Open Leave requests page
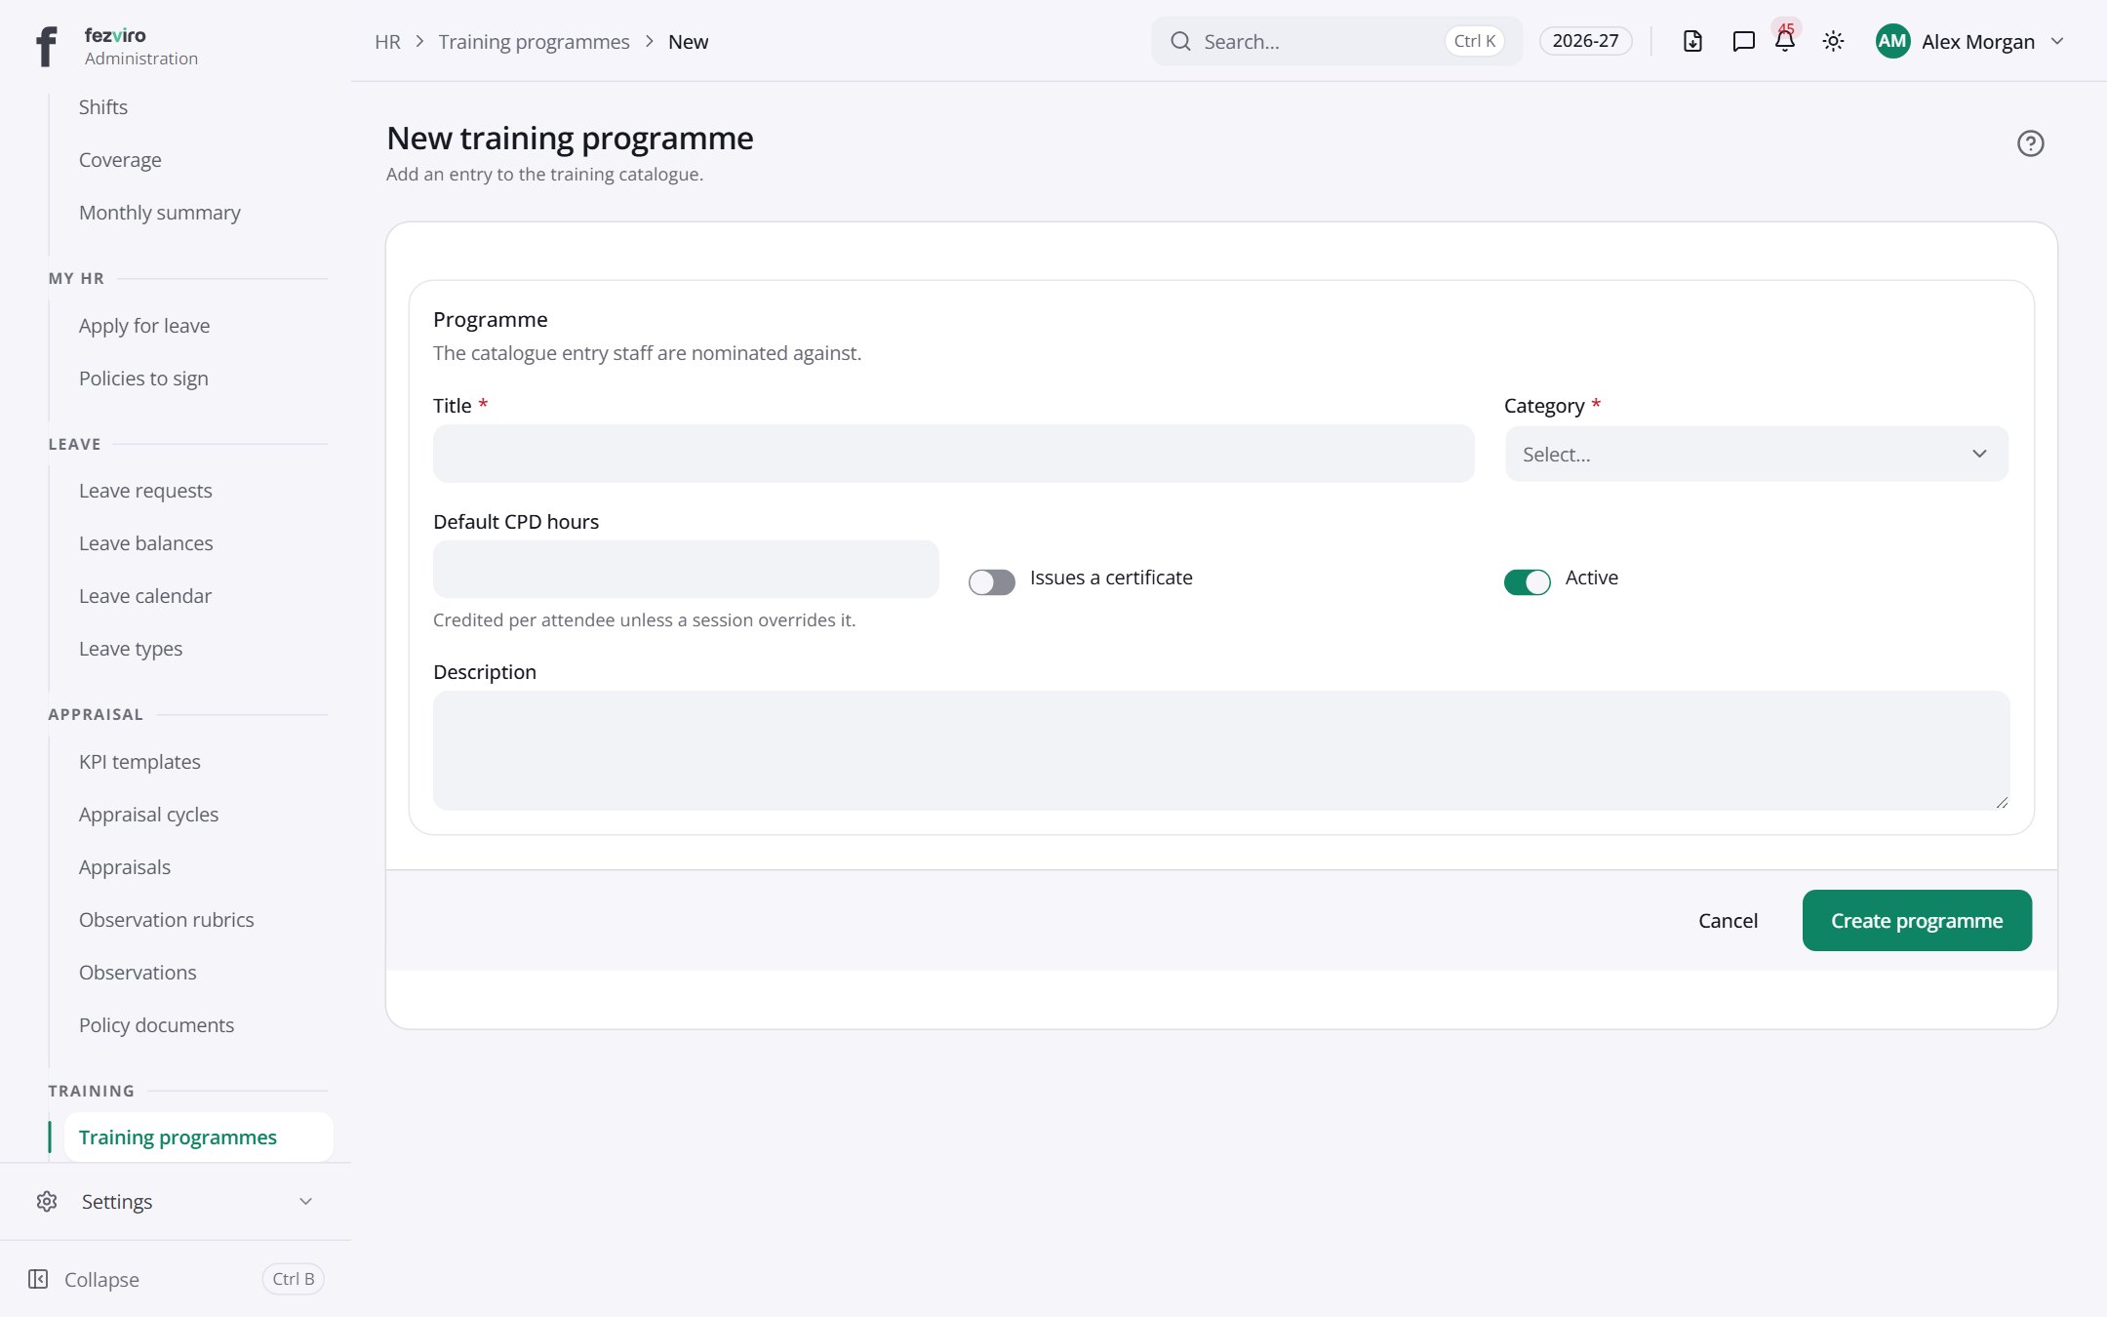Image resolution: width=2107 pixels, height=1317 pixels. click(145, 491)
